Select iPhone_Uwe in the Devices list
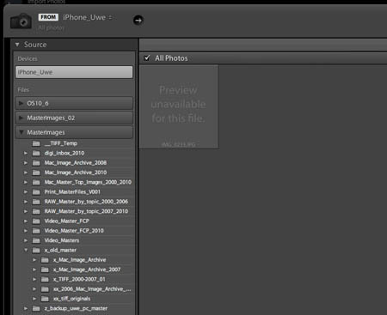 pyautogui.click(x=74, y=72)
